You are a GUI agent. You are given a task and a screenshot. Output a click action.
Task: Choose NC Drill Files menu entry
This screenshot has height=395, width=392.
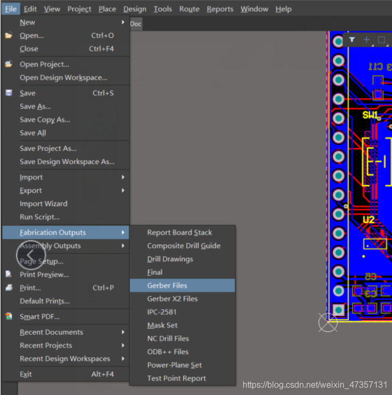click(182, 339)
